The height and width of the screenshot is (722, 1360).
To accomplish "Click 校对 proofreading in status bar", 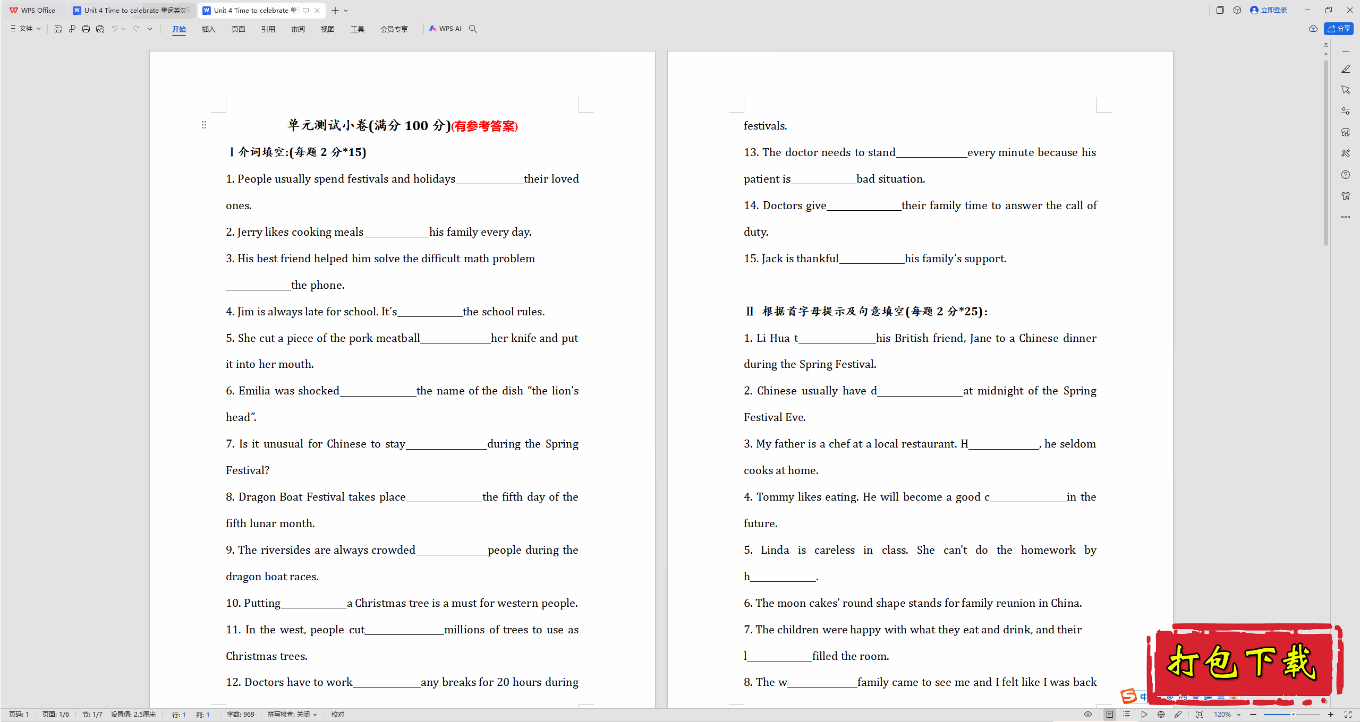I will click(x=338, y=715).
